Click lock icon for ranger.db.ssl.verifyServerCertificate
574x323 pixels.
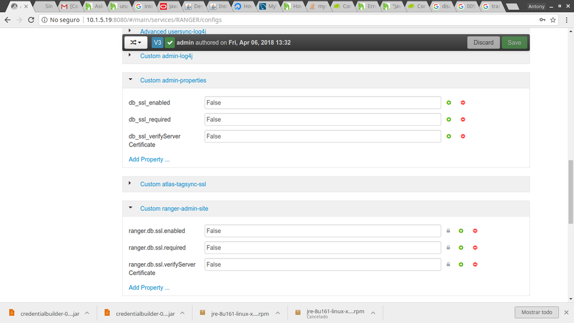click(x=448, y=264)
